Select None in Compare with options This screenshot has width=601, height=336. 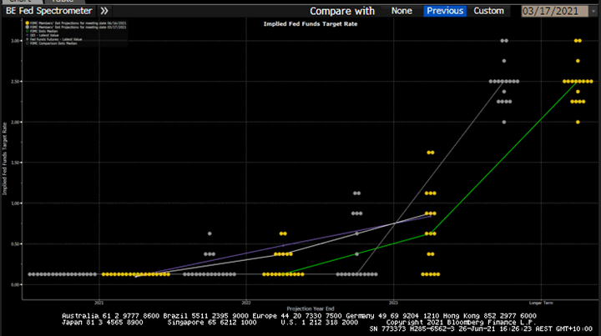[402, 11]
